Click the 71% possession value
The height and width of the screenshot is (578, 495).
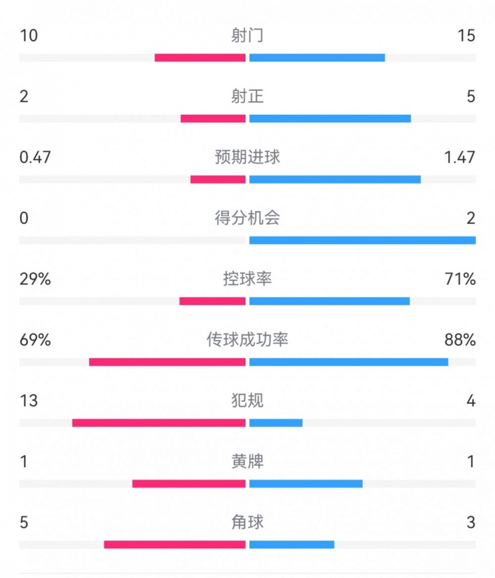[460, 279]
